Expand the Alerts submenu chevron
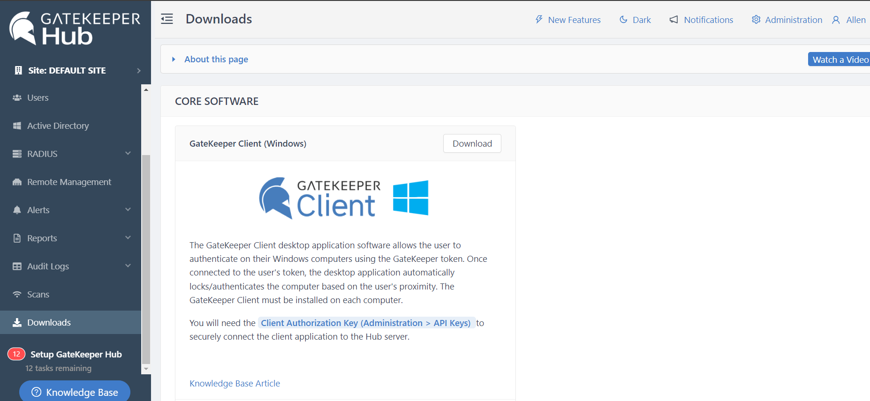This screenshot has height=401, width=870. coord(128,210)
